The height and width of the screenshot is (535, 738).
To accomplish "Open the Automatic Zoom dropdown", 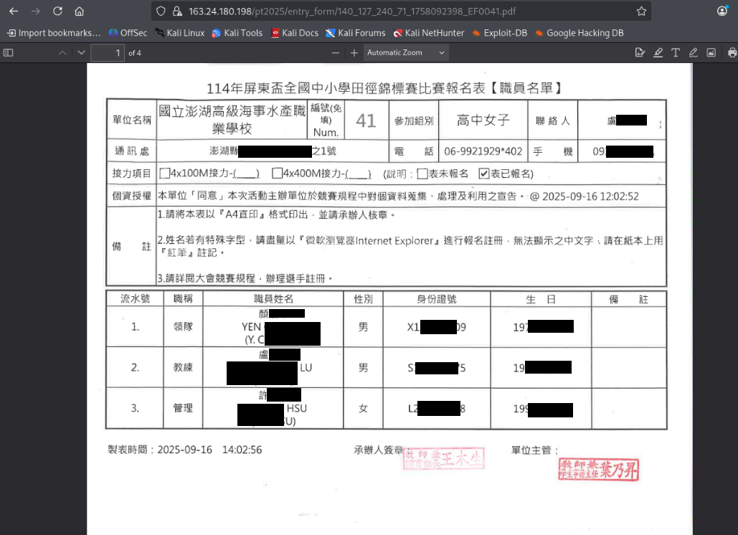I will tap(406, 52).
